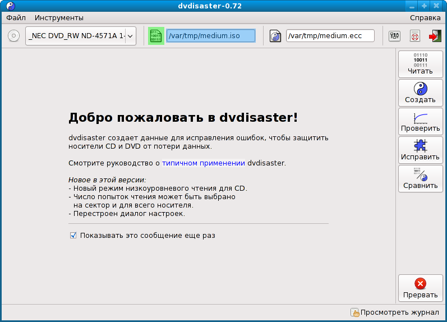Follow the типичном применении link
This screenshot has width=447, height=322.
203,163
